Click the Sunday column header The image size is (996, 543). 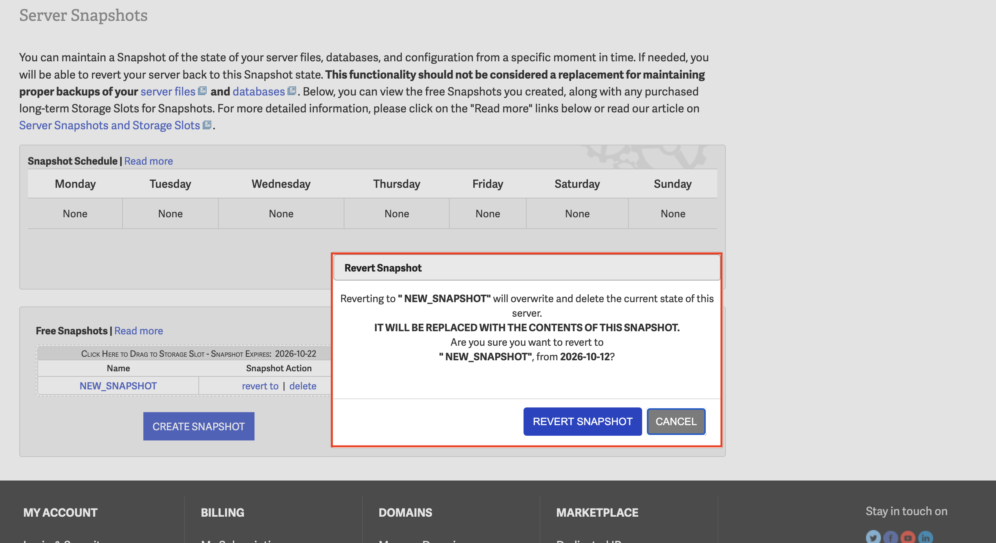[x=673, y=184]
